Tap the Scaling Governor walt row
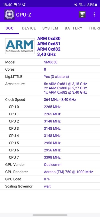Screen dimensions: 100x217 click(x=50, y=186)
